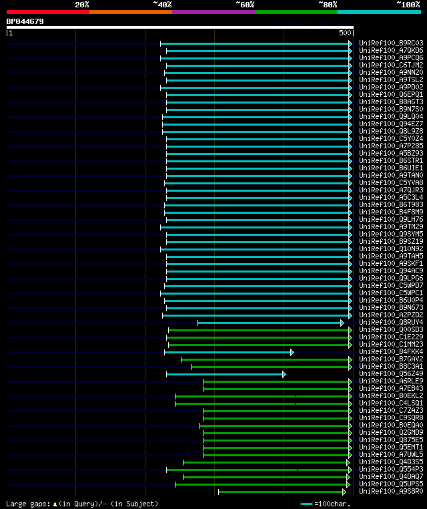Select UniRef100_Q9SYM5 hit name

coord(391,234)
